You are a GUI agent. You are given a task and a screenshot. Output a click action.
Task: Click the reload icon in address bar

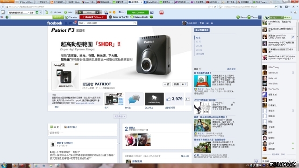coord(215,7)
